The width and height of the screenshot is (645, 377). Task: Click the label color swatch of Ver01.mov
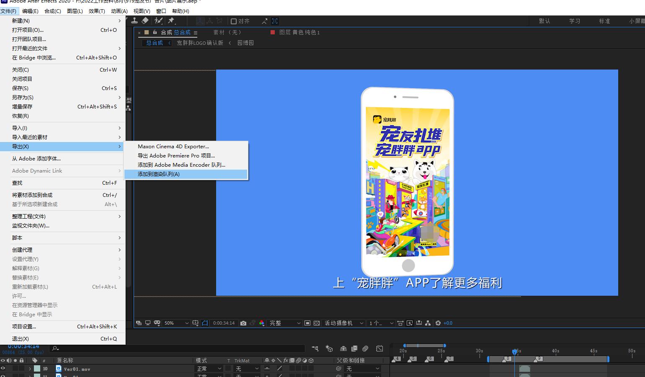point(37,369)
